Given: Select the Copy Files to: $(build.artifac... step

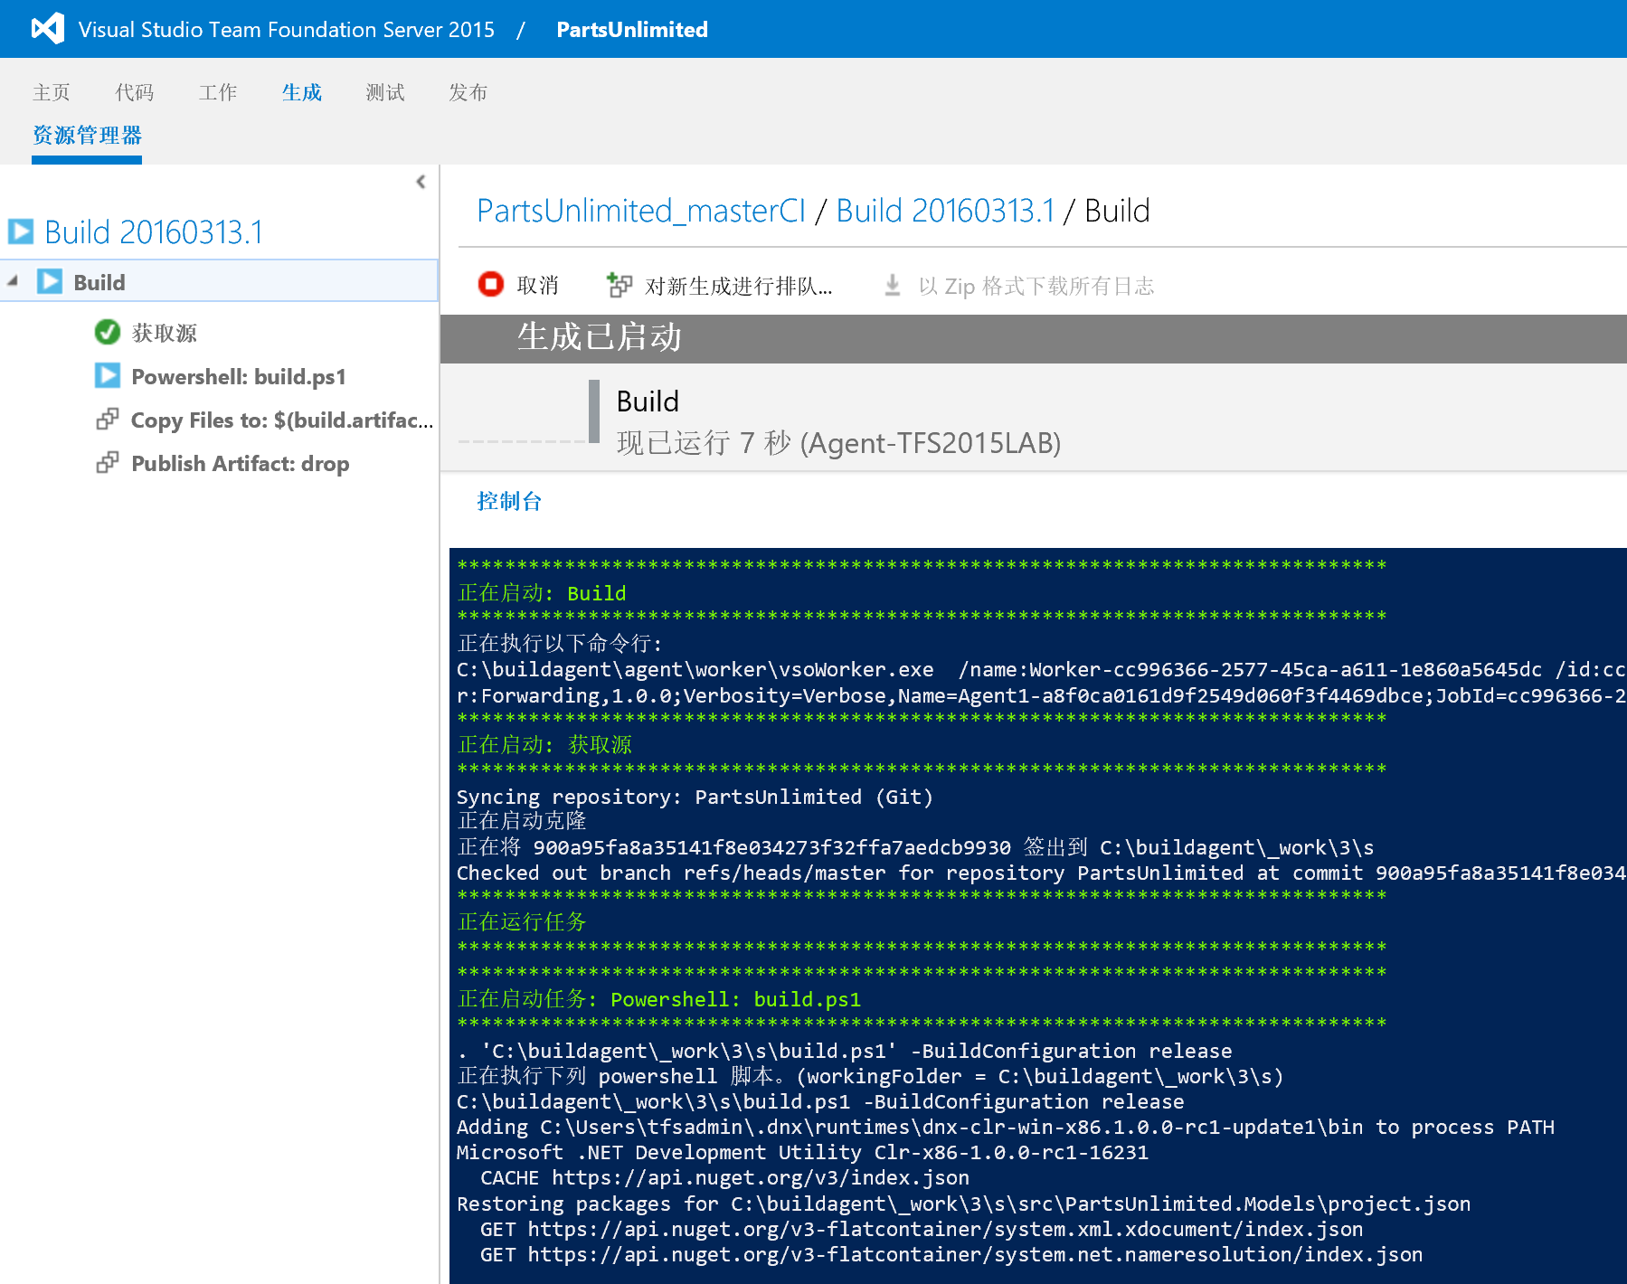Looking at the screenshot, I should point(282,420).
